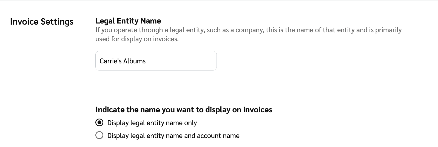The image size is (438, 147).
Task: Click the Legal Entity Name text field
Action: pyautogui.click(x=156, y=61)
